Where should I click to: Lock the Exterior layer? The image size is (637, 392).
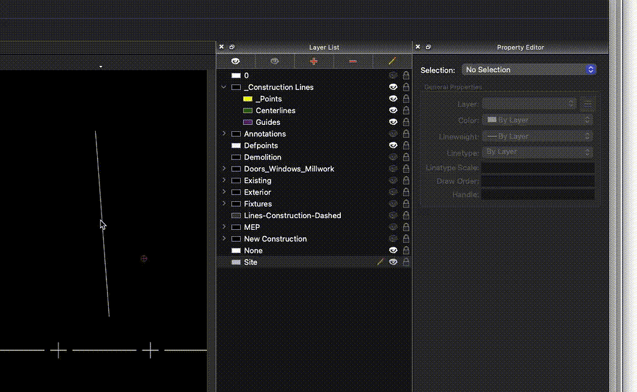[x=406, y=192]
